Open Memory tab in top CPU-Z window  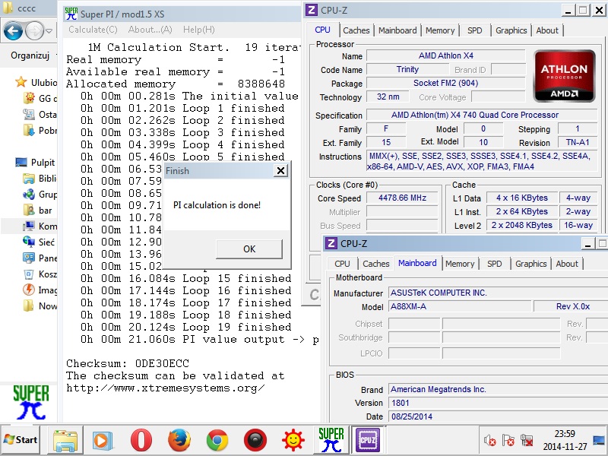pyautogui.click(x=440, y=30)
